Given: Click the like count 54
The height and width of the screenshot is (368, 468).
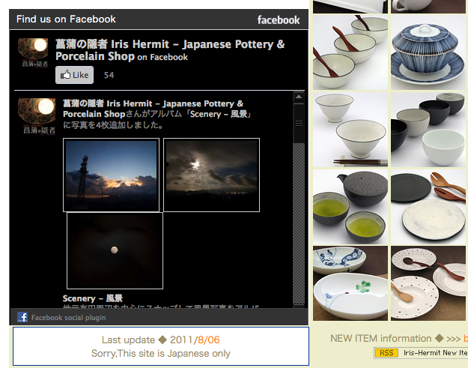Looking at the screenshot, I should 109,75.
